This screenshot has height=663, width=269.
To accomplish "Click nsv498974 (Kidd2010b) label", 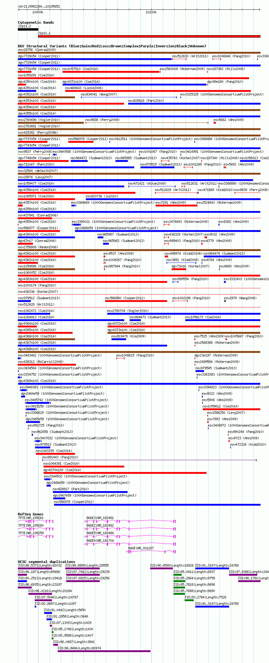I will point(183,253).
